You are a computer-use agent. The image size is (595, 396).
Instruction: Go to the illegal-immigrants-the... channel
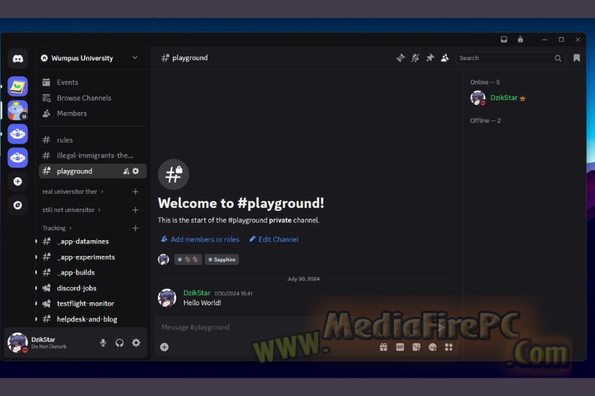93,156
